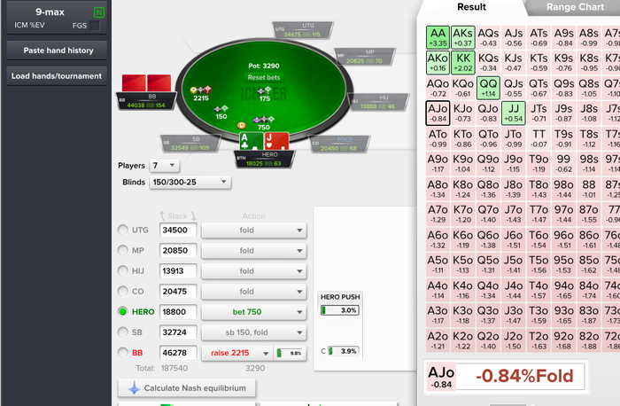This screenshot has height=406, width=620.
Task: Open HERO bet 750 action dropdown
Action: point(254,312)
